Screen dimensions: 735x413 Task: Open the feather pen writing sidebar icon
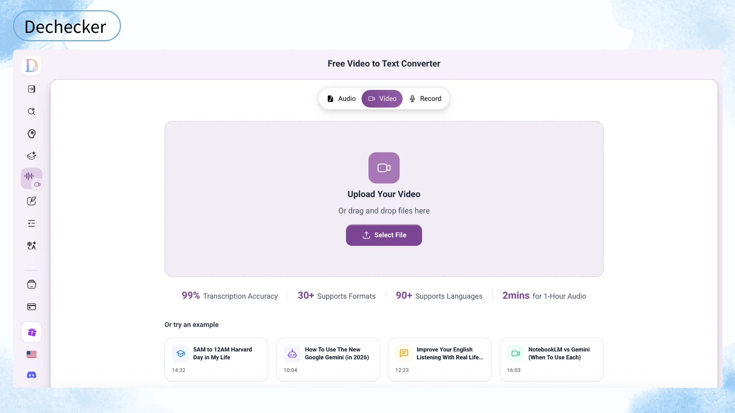coord(32,201)
